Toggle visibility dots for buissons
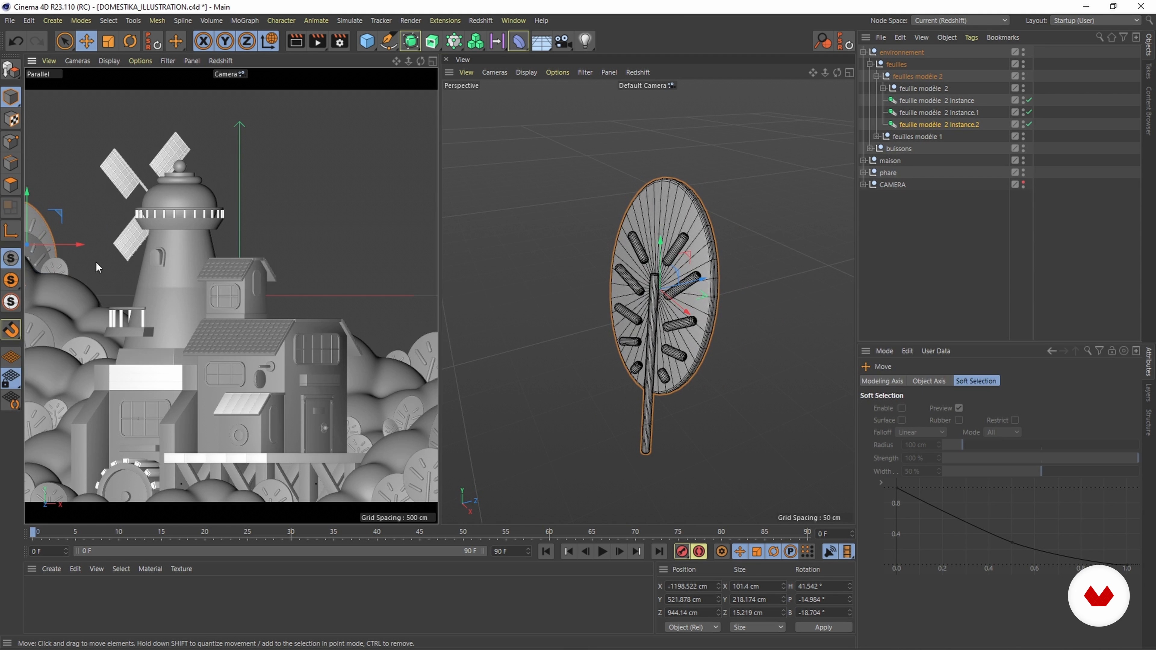Viewport: 1156px width, 650px height. point(1024,148)
